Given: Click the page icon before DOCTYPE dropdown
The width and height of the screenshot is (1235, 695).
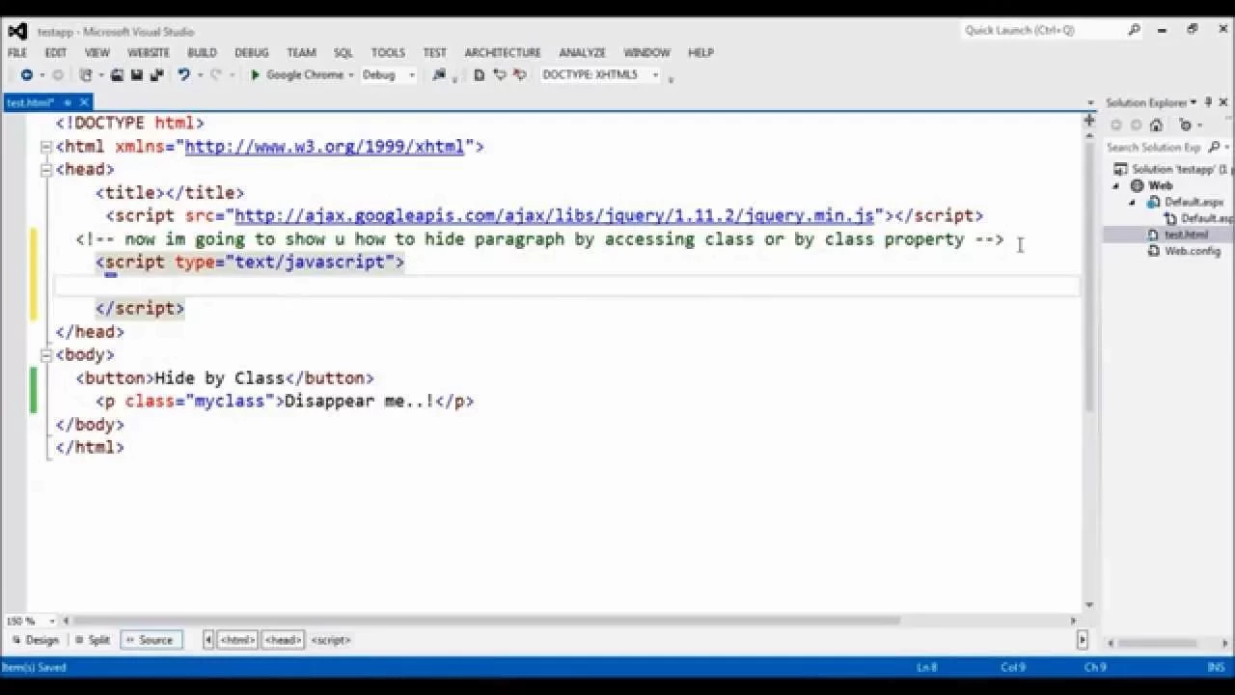Looking at the screenshot, I should point(479,74).
